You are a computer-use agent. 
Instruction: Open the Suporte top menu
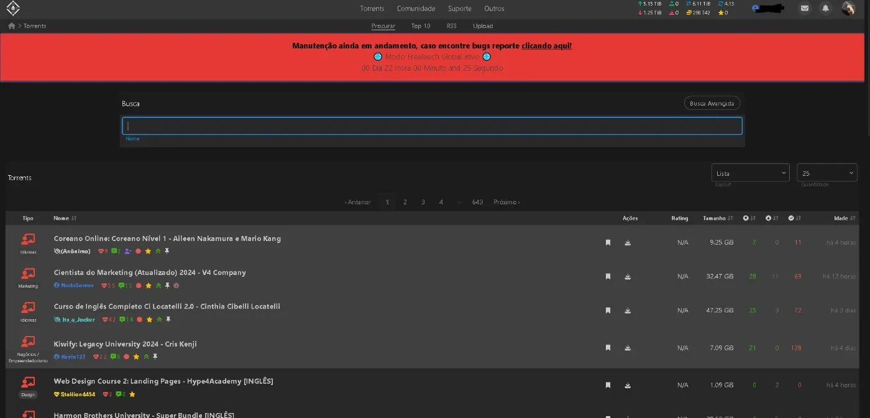(460, 9)
